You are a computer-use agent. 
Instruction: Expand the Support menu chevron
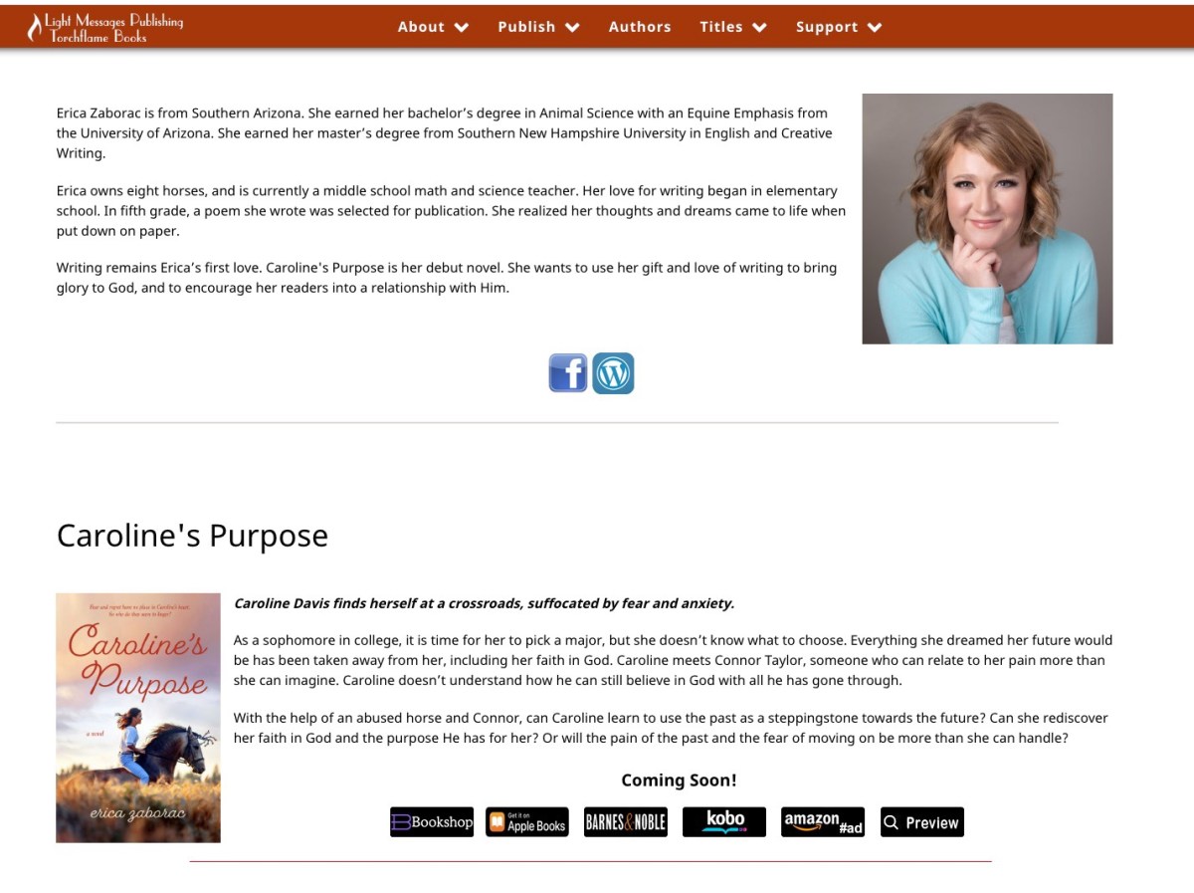click(x=875, y=27)
